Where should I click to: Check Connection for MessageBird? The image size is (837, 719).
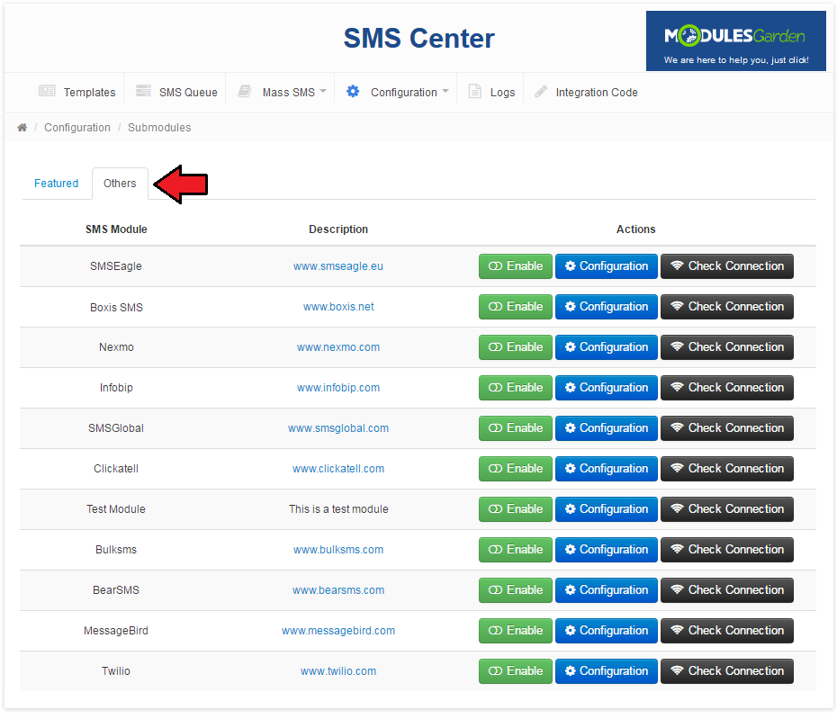coord(727,631)
